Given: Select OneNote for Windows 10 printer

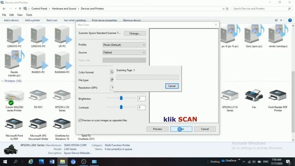Looking at the screenshot, I should point(62,129).
